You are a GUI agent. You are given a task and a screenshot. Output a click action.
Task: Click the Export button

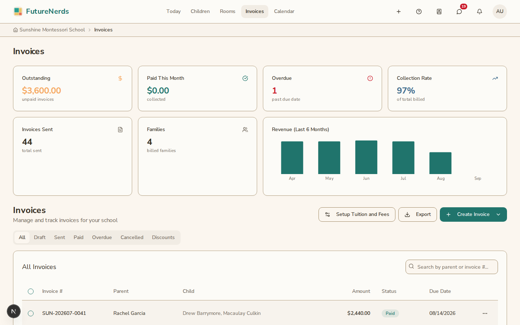[x=417, y=214]
